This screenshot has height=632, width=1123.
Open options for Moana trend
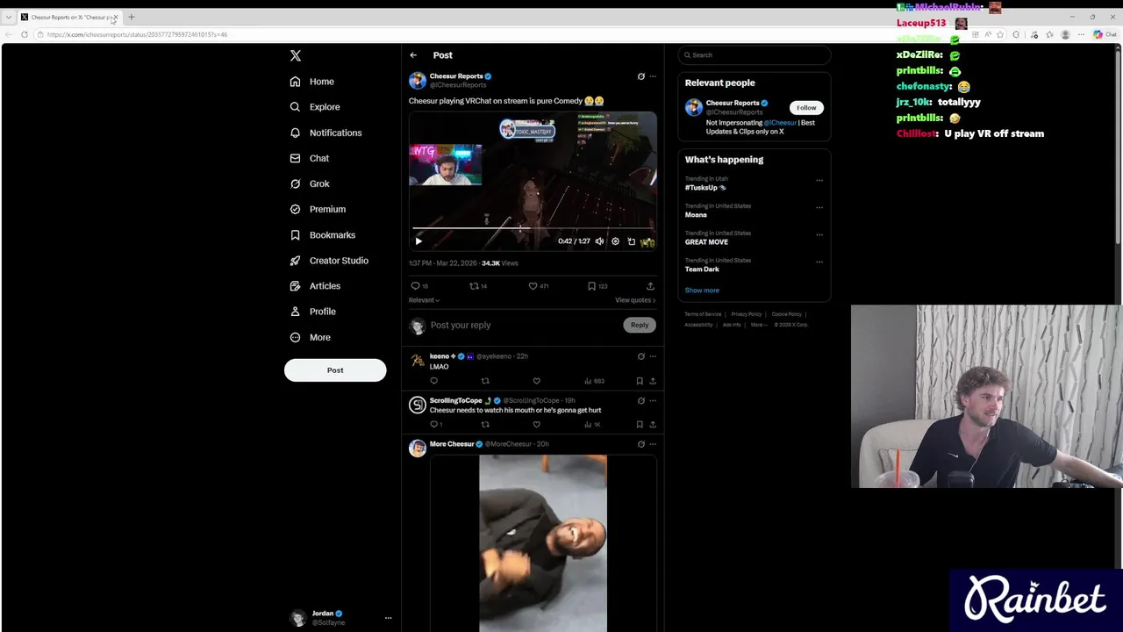tap(819, 208)
